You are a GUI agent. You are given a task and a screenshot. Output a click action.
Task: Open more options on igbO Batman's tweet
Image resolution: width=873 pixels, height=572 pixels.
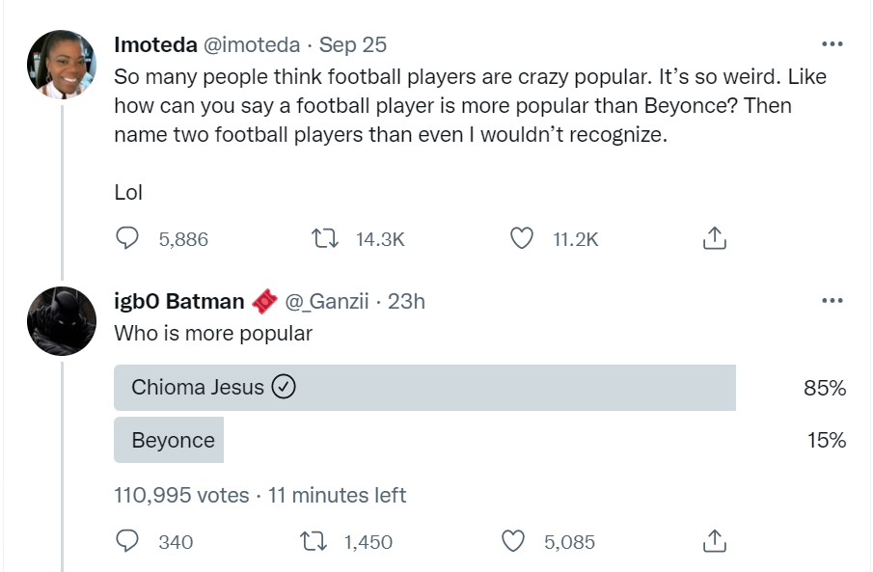tap(832, 301)
